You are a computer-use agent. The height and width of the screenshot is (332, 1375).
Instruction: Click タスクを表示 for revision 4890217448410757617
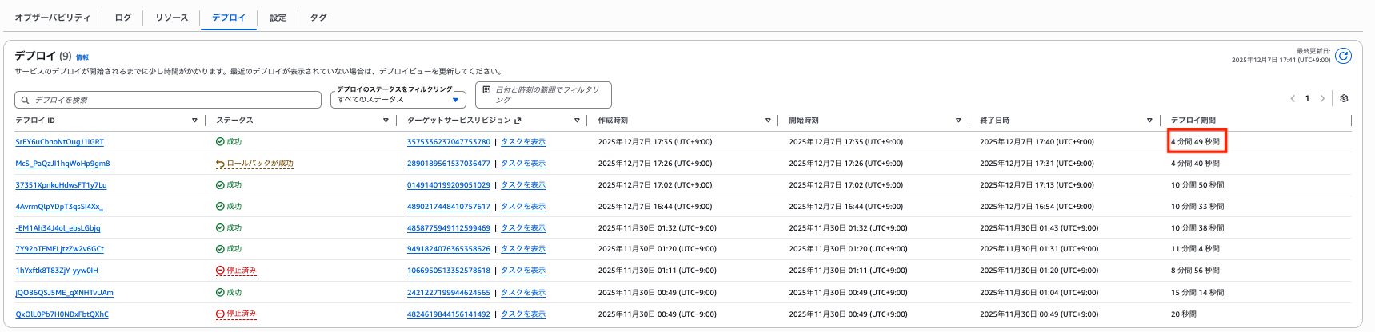click(523, 207)
